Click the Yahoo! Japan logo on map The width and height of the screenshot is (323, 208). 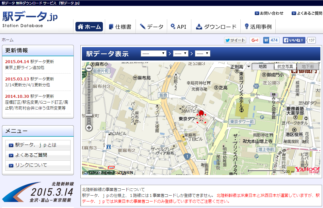307,170
